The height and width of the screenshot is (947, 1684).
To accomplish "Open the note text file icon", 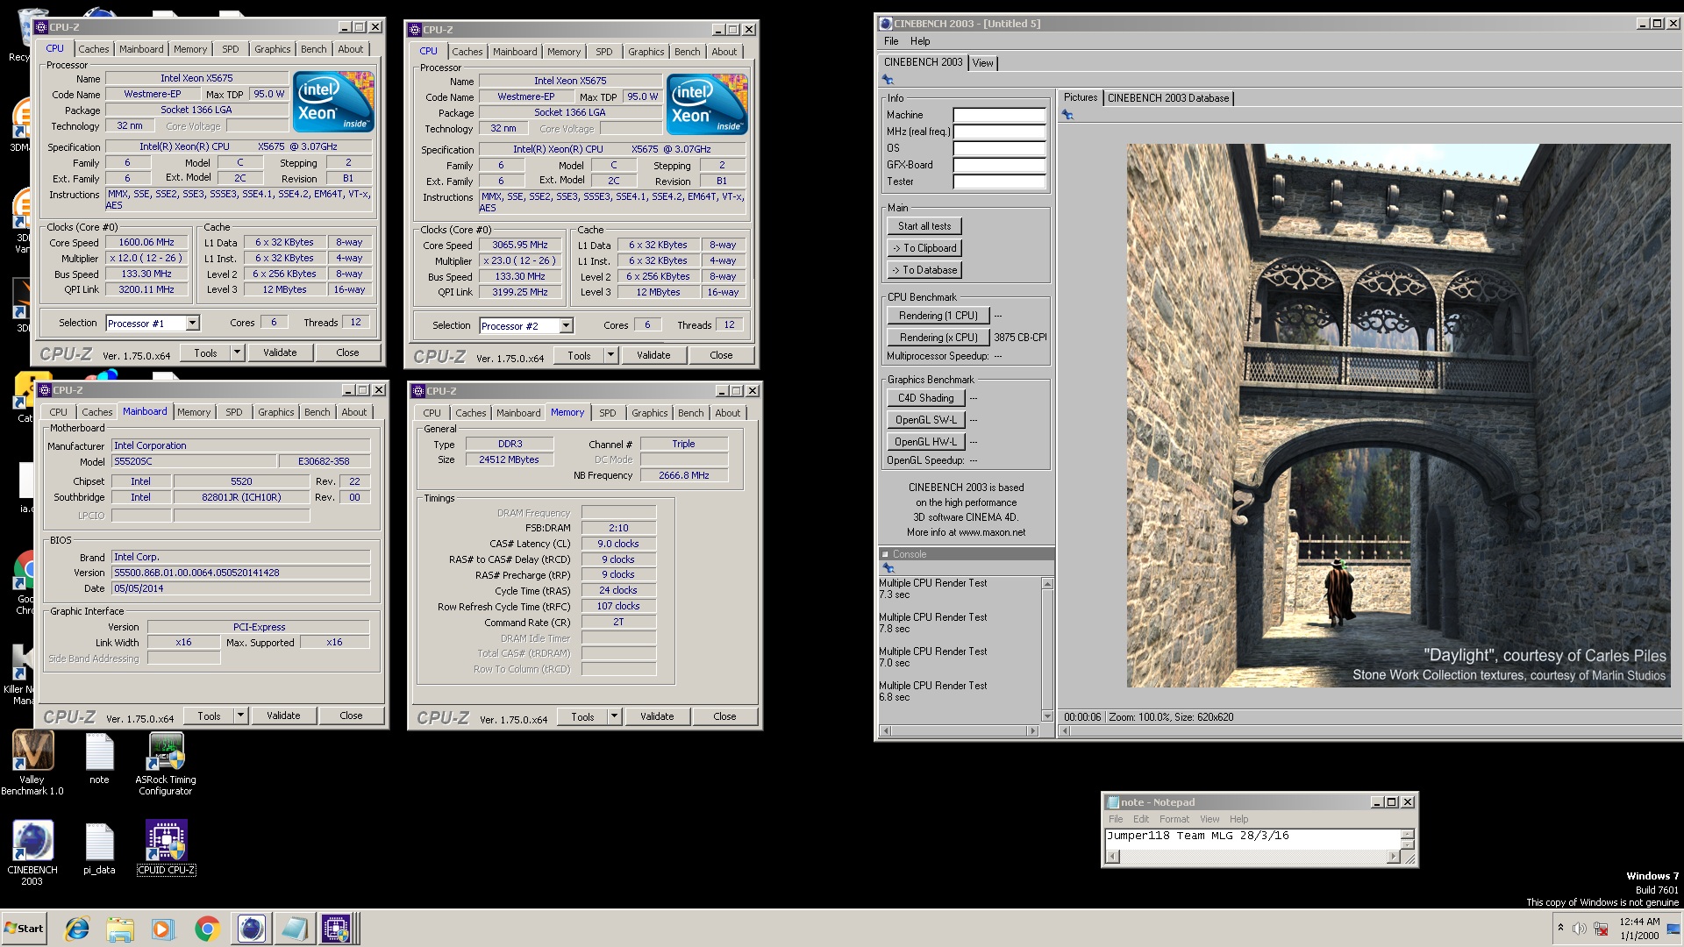I will tap(99, 758).
